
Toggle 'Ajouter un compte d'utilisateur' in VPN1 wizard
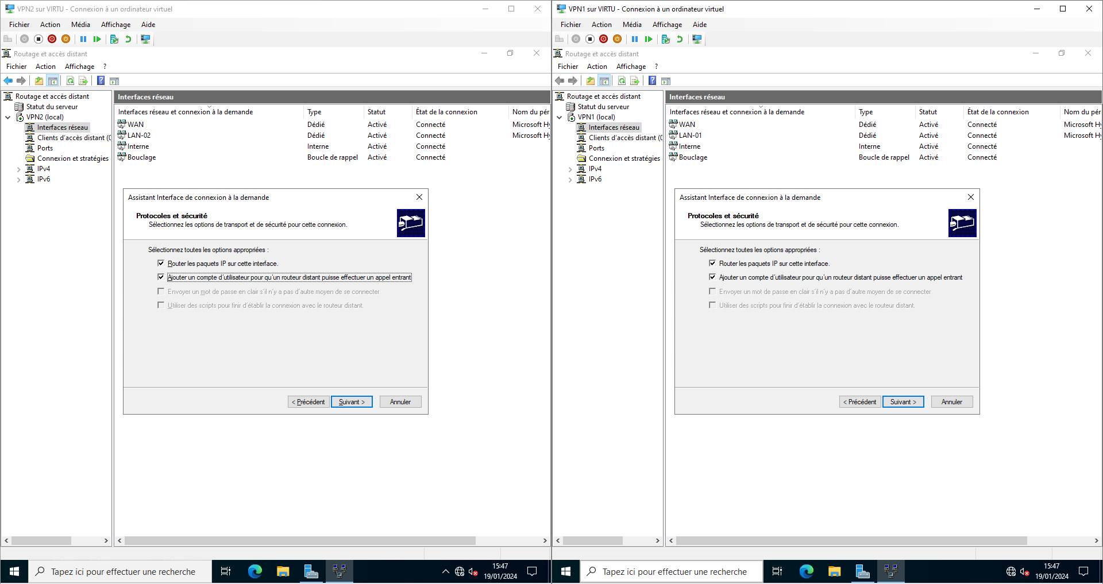click(x=712, y=277)
